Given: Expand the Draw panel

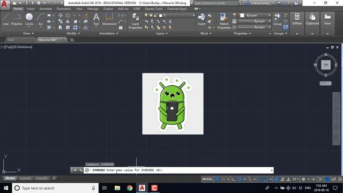Looking at the screenshot, I should [x=28, y=33].
